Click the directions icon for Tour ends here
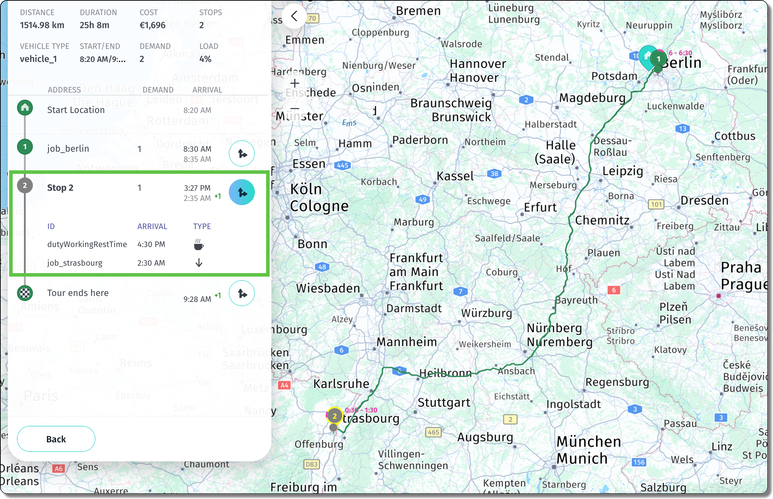Image resolution: width=773 pixels, height=499 pixels. (x=242, y=293)
